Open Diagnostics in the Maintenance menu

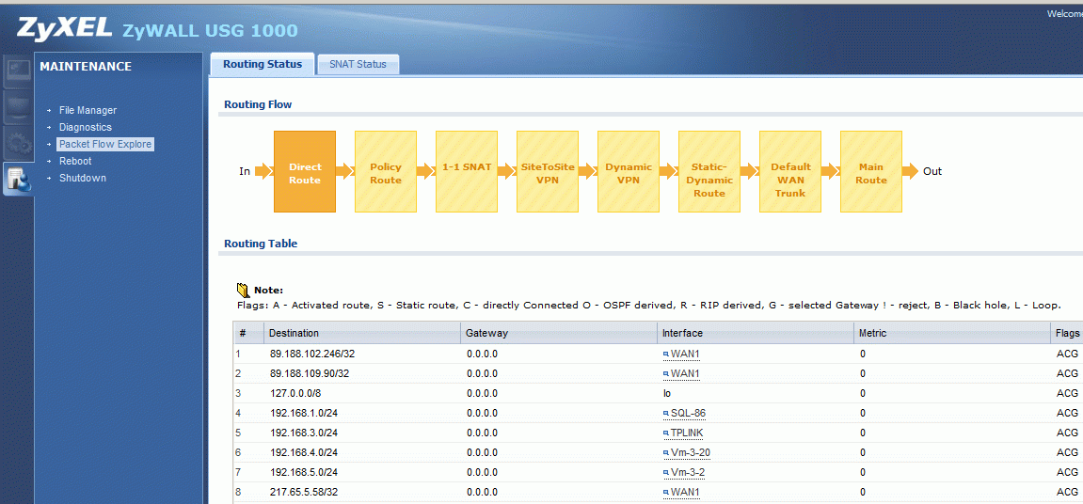[x=85, y=127]
